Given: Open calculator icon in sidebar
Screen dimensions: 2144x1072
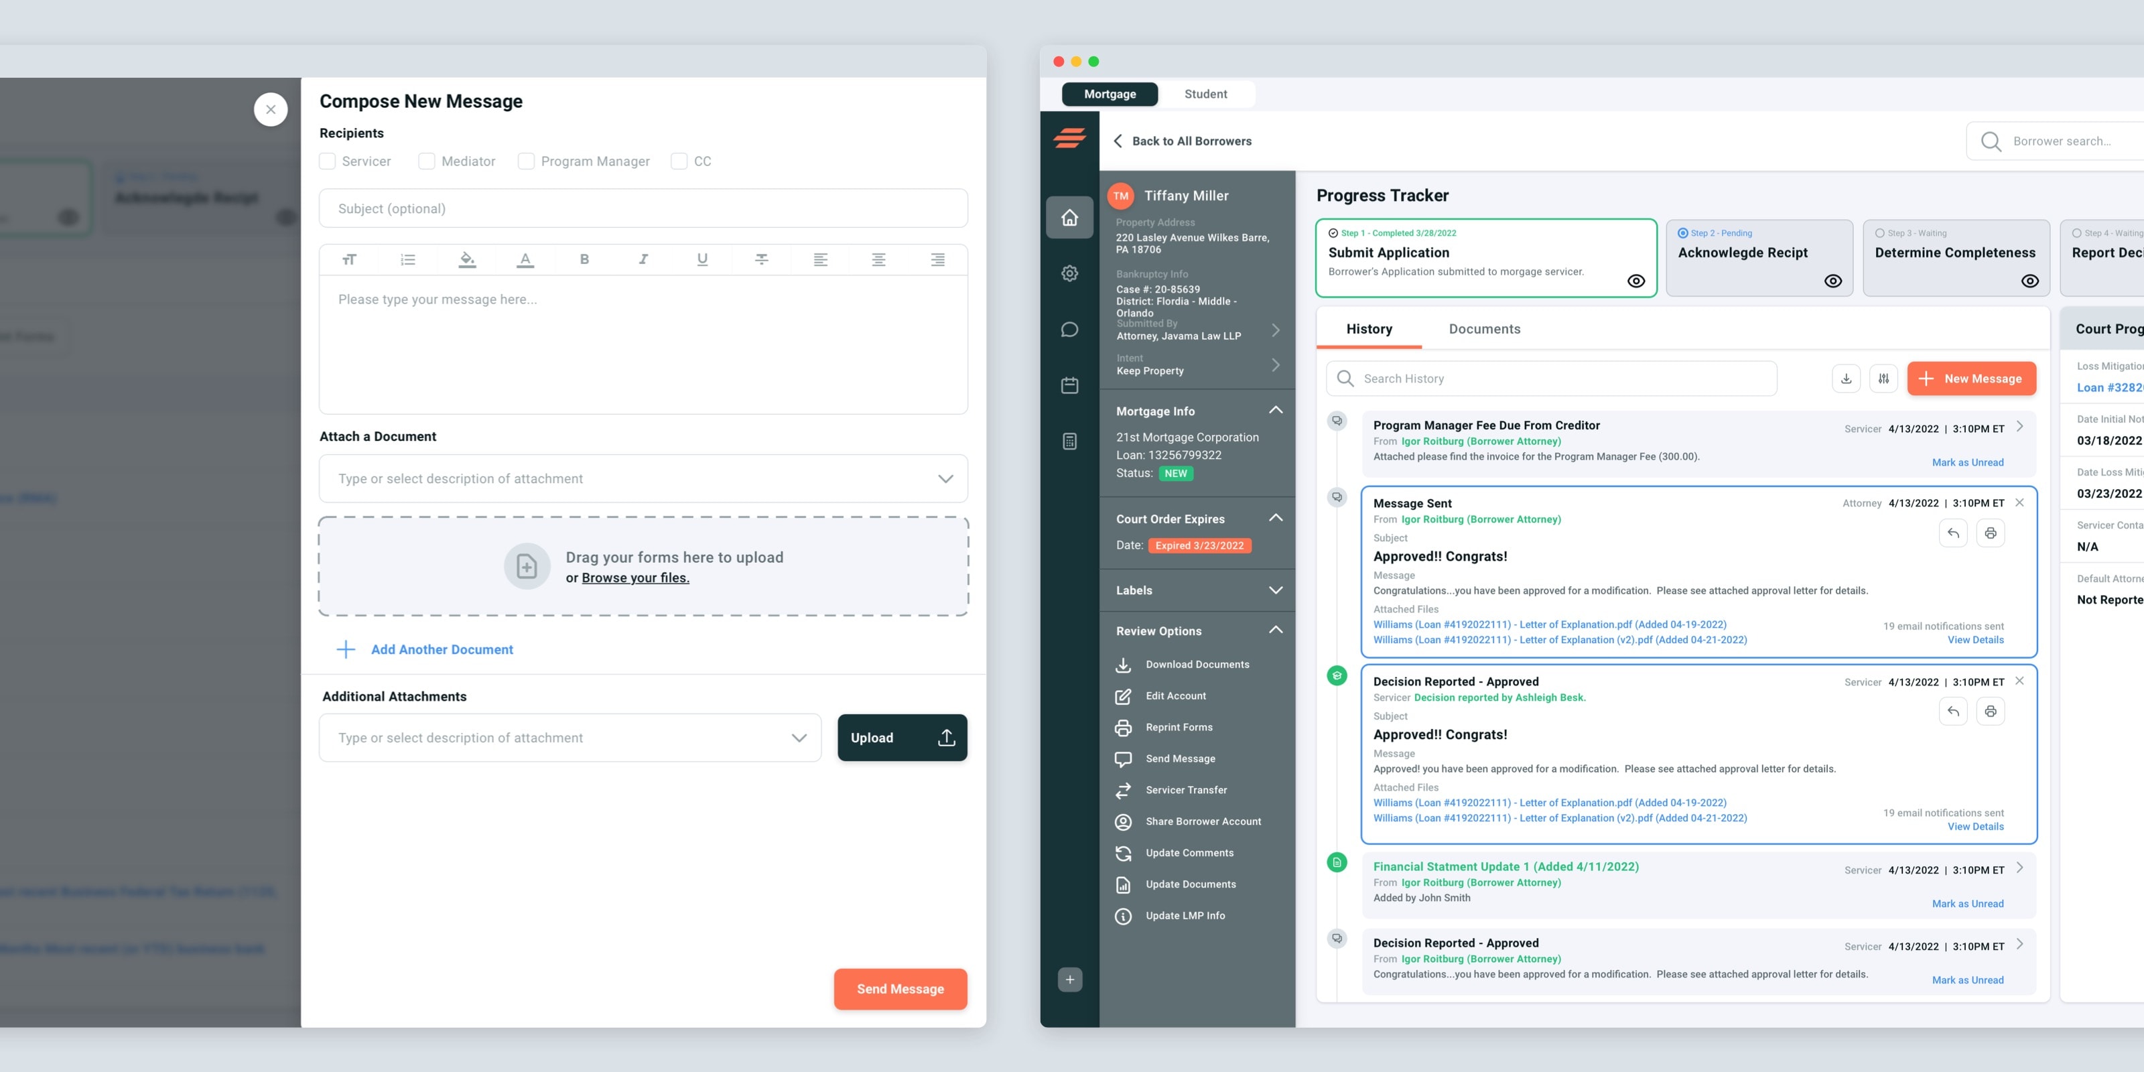Looking at the screenshot, I should 1069,441.
